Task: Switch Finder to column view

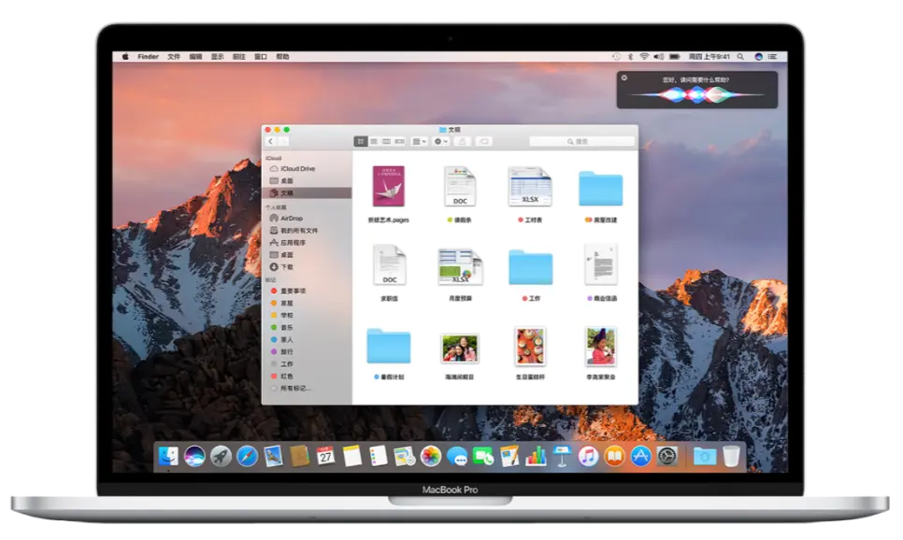Action: click(x=386, y=141)
